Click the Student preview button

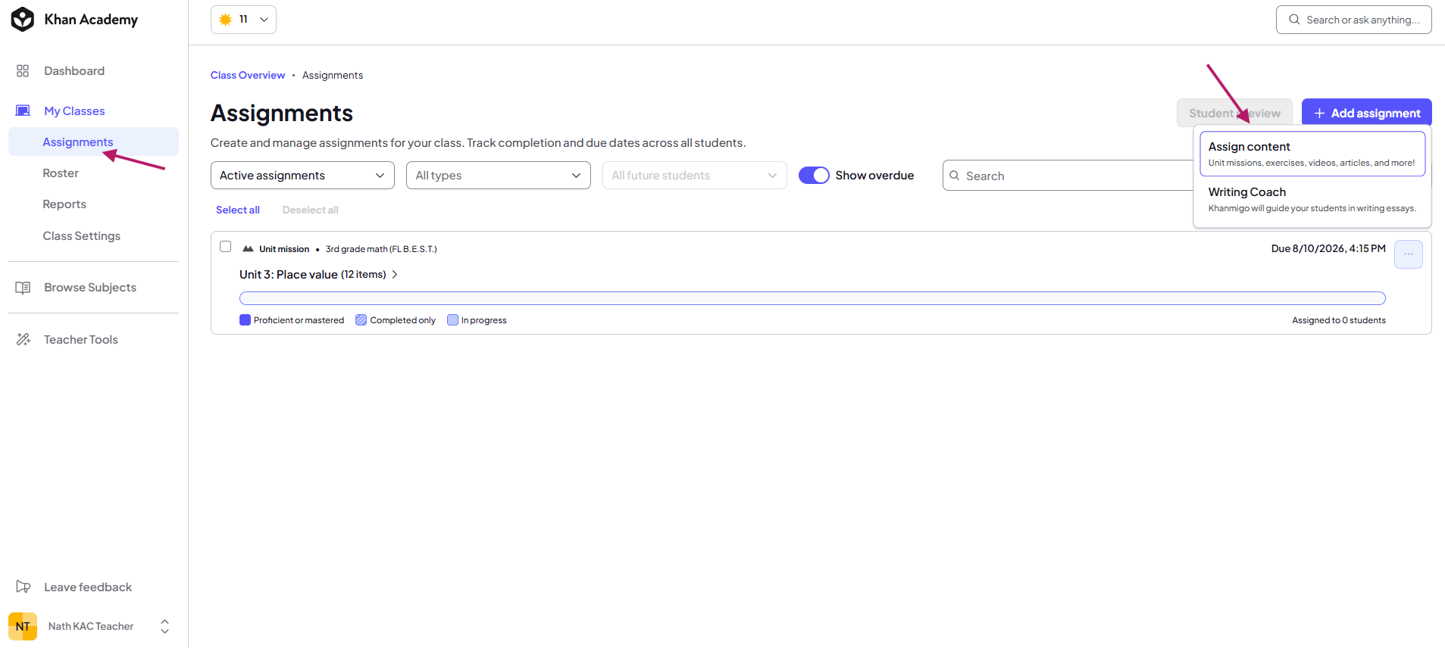point(1234,113)
